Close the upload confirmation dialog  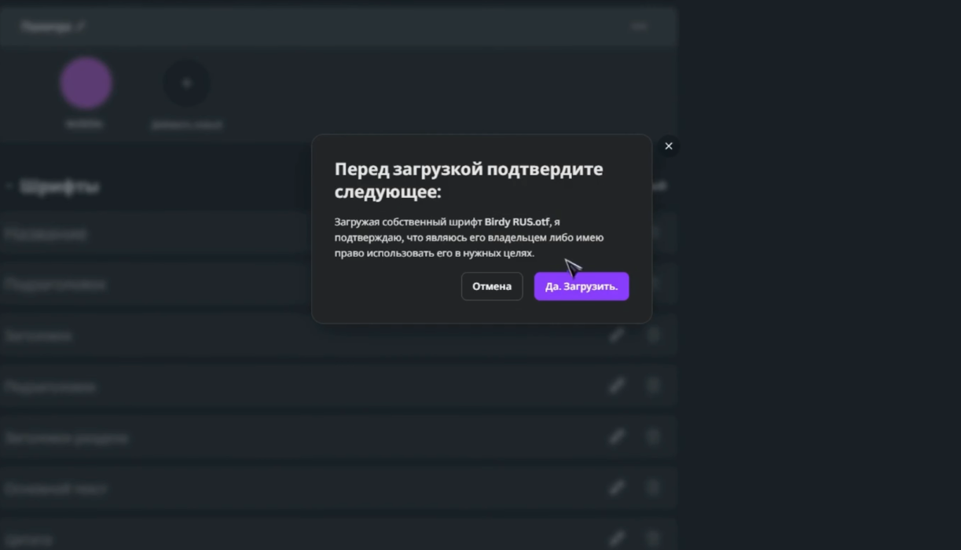[x=669, y=146]
